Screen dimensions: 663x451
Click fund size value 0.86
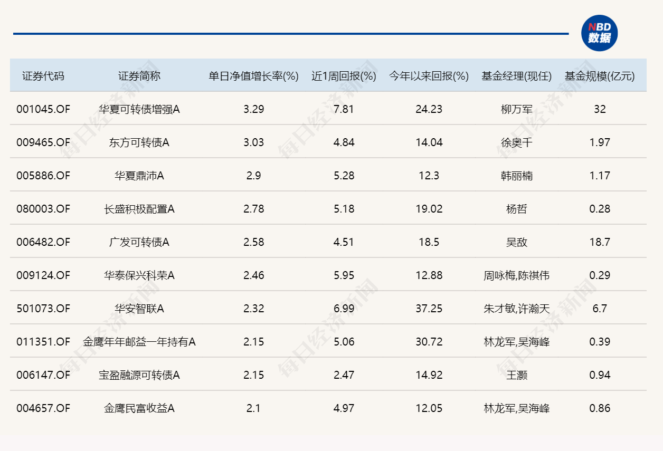pos(600,408)
